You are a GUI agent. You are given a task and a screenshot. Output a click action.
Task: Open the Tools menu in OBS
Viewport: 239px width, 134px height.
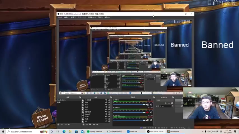pyautogui.click(x=100, y=17)
